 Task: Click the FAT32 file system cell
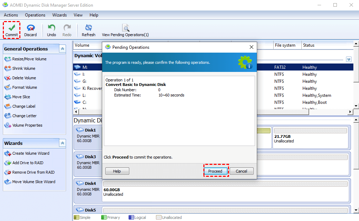280,67
